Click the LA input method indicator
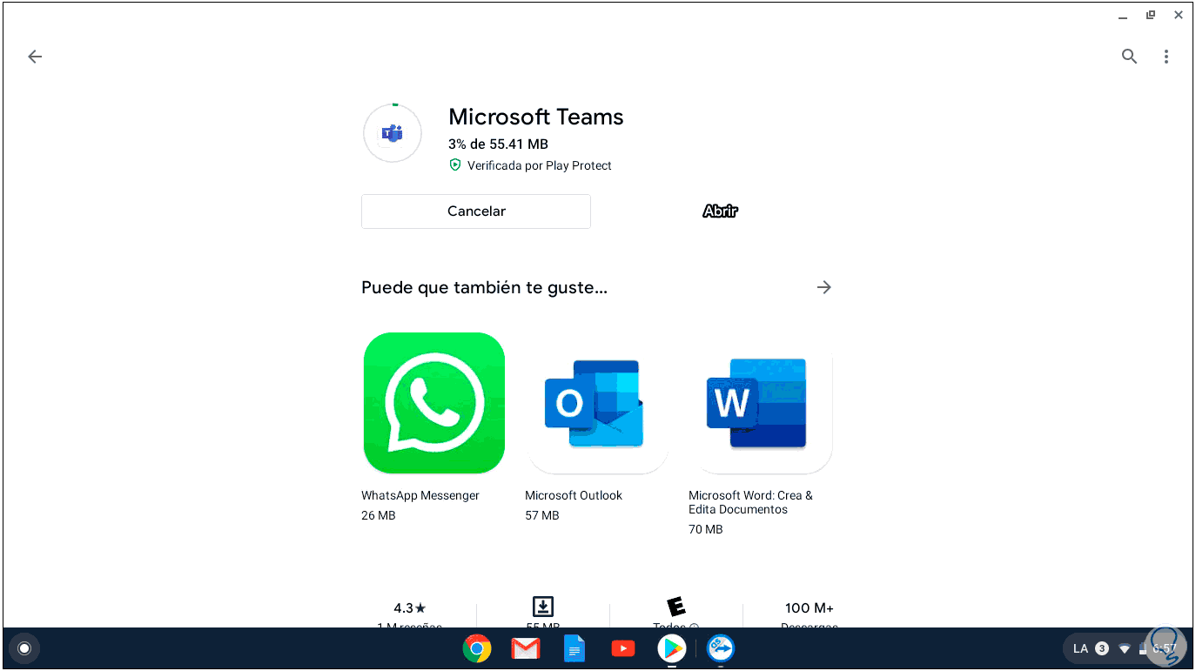 [1080, 648]
